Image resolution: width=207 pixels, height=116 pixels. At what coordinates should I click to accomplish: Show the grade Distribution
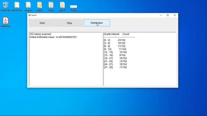click(x=97, y=23)
